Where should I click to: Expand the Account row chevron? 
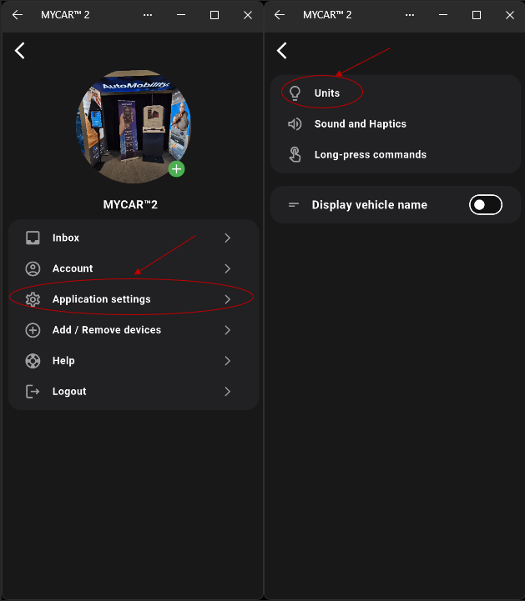click(x=228, y=268)
